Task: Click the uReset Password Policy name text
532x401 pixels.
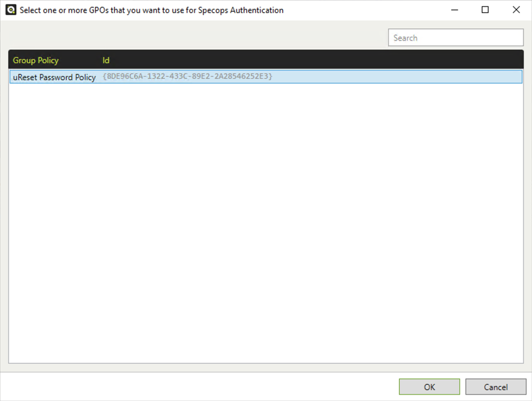Action: click(x=54, y=77)
